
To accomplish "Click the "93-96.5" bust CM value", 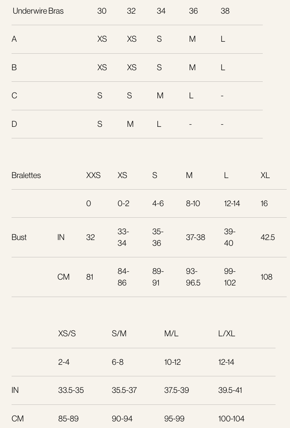I will pos(193,277).
